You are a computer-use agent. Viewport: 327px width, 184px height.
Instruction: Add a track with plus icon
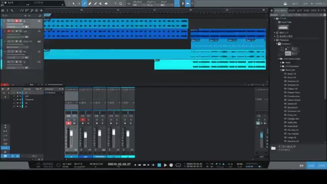pos(41,10)
